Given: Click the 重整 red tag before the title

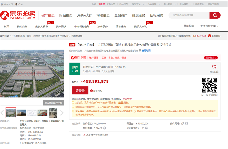Looking at the screenshot, I should (x=72, y=45).
